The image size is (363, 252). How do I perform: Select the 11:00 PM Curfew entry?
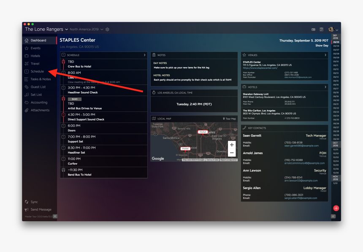tap(104, 161)
